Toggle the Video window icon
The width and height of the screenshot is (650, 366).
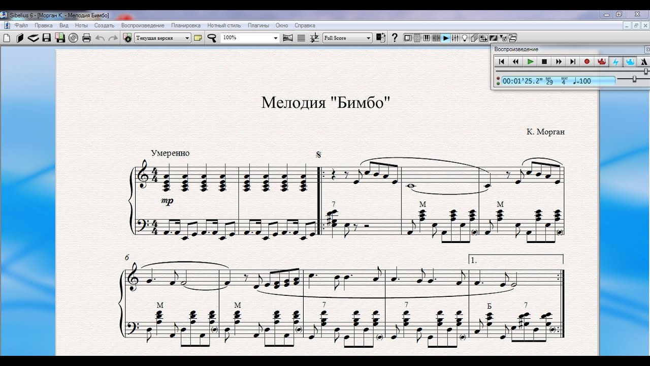tap(493, 38)
